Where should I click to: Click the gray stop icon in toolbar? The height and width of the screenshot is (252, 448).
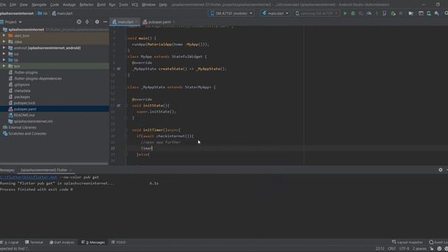click(401, 13)
